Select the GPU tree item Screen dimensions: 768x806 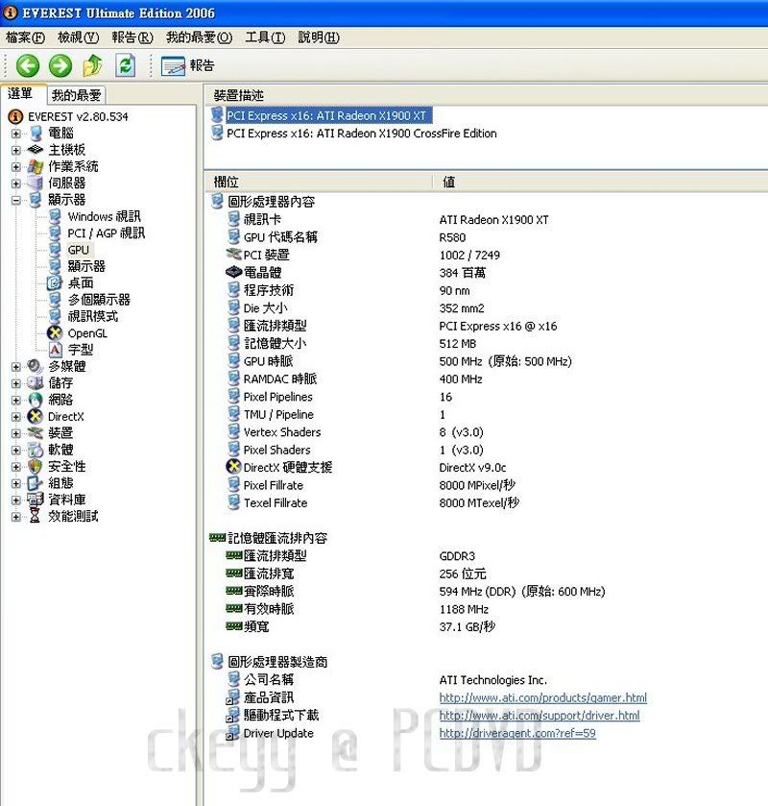pos(78,250)
